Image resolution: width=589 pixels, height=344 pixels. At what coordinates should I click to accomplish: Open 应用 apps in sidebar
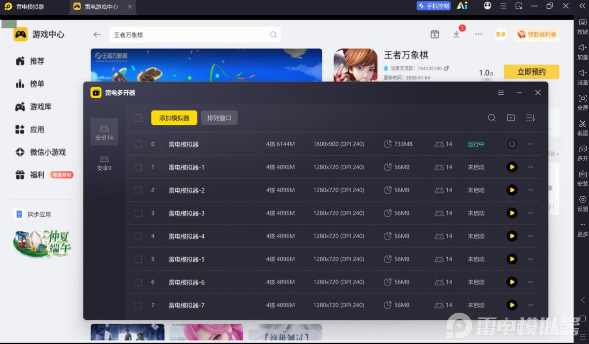(30, 130)
